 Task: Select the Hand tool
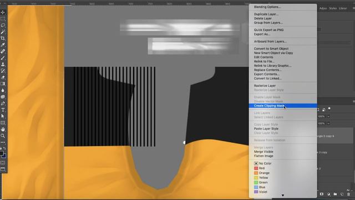tap(3, 129)
